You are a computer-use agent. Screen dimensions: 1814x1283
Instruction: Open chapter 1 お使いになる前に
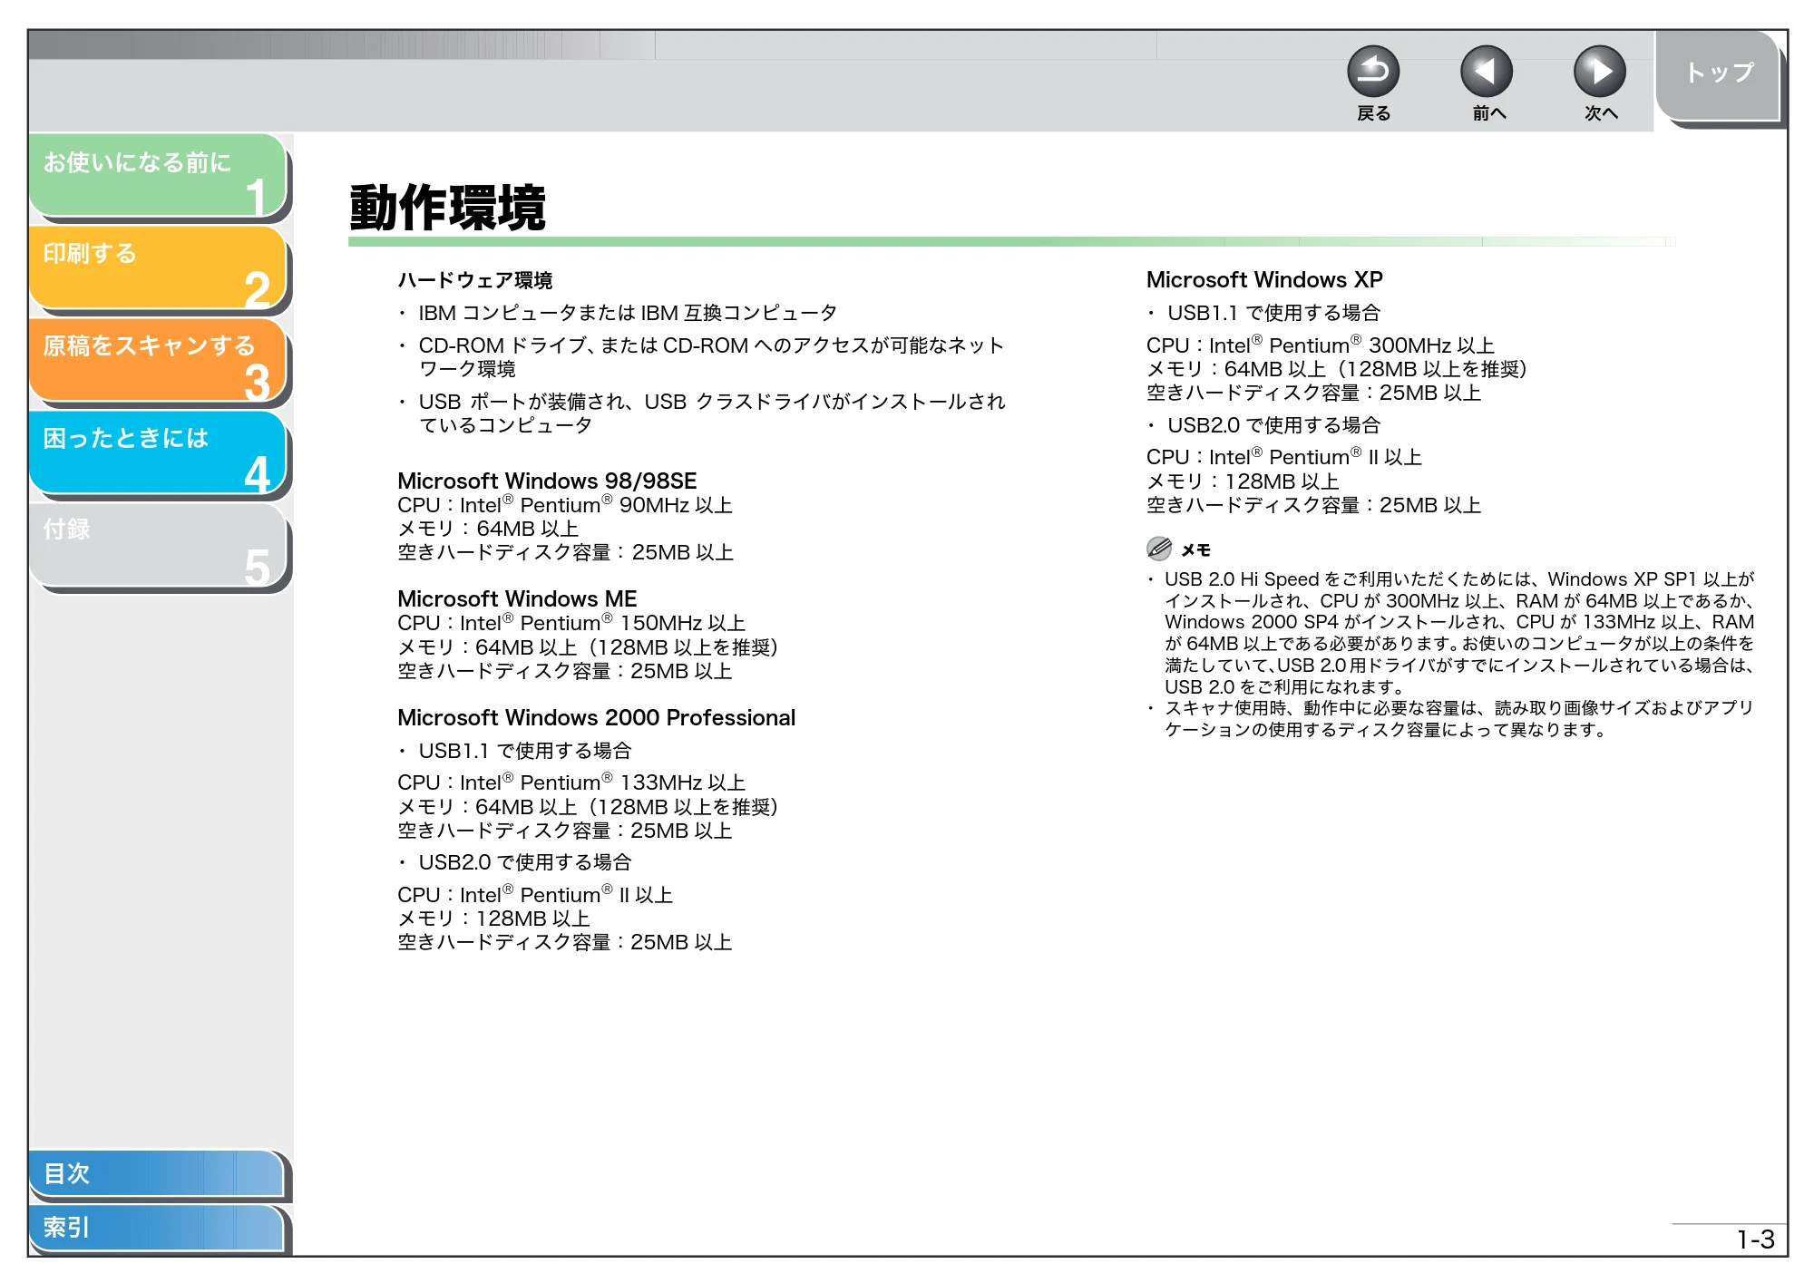[159, 176]
